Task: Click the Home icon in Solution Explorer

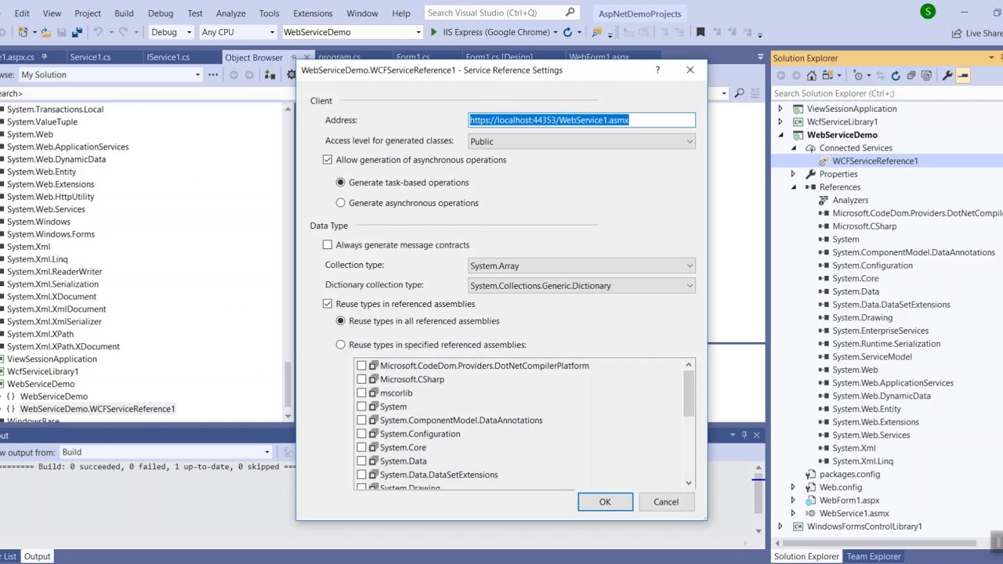Action: (x=812, y=75)
